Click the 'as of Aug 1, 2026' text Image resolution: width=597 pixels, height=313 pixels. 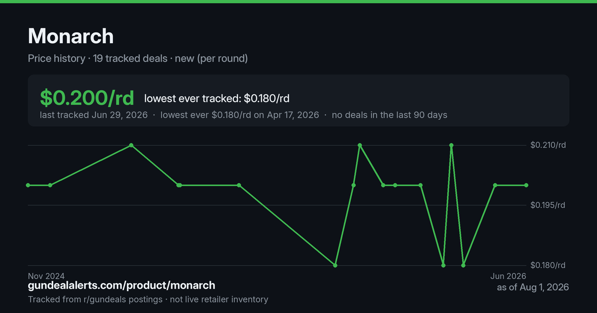pyautogui.click(x=533, y=287)
